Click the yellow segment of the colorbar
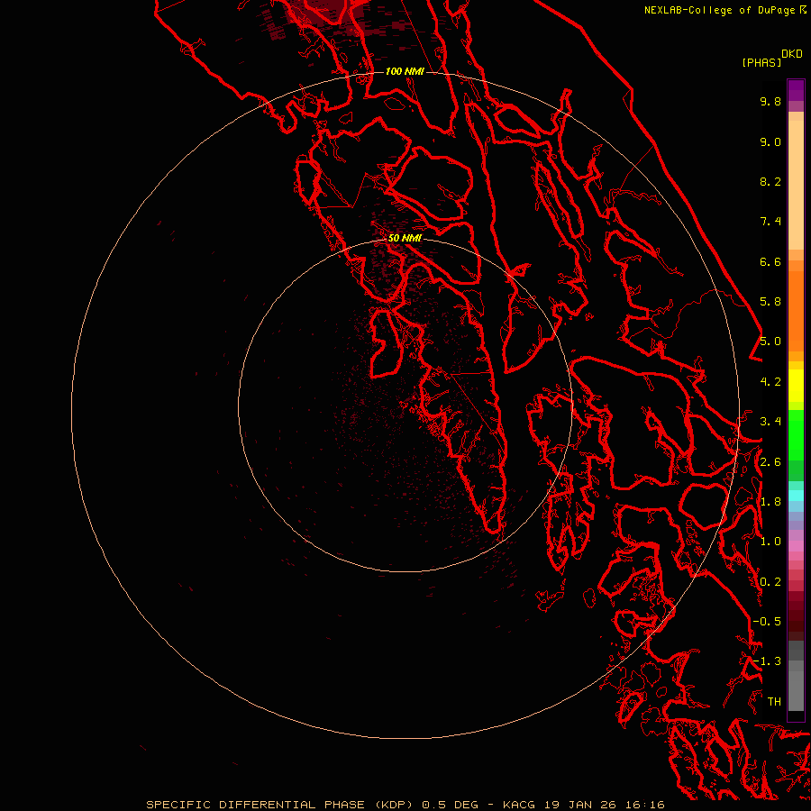This screenshot has width=811, height=811. [796, 386]
